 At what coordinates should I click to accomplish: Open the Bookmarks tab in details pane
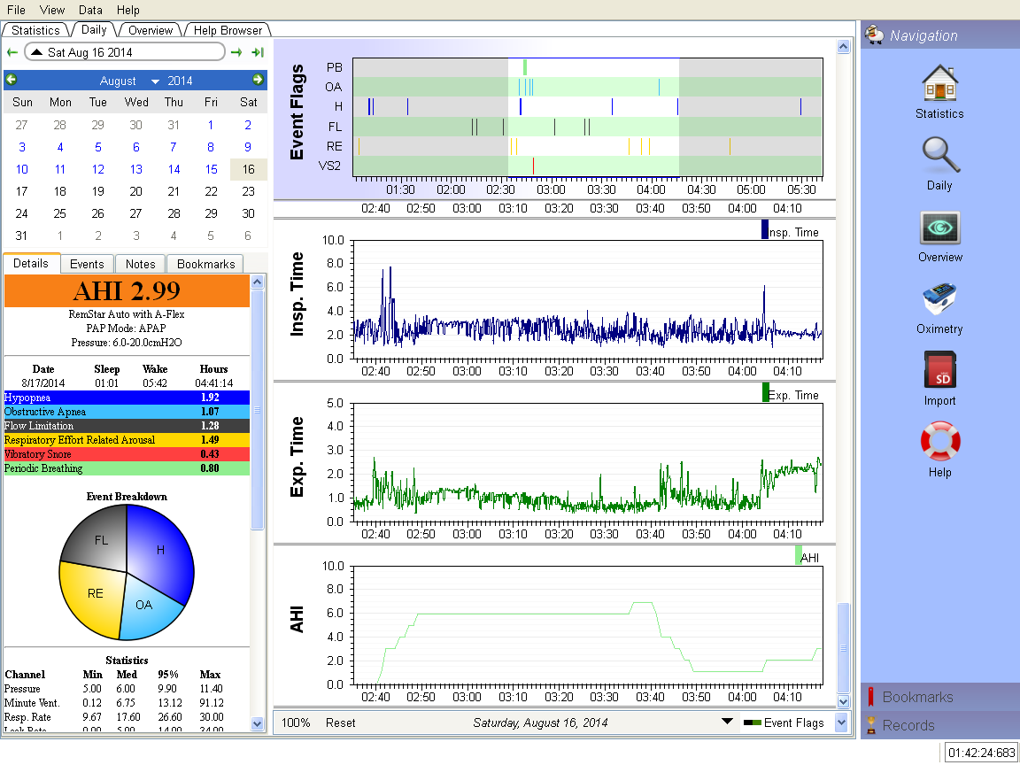click(205, 264)
